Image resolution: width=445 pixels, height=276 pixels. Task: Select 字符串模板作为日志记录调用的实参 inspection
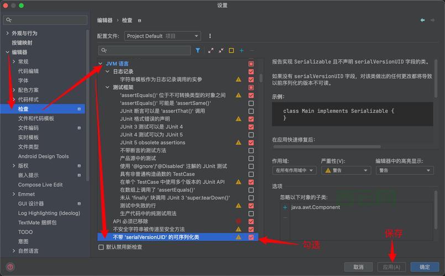[161, 79]
